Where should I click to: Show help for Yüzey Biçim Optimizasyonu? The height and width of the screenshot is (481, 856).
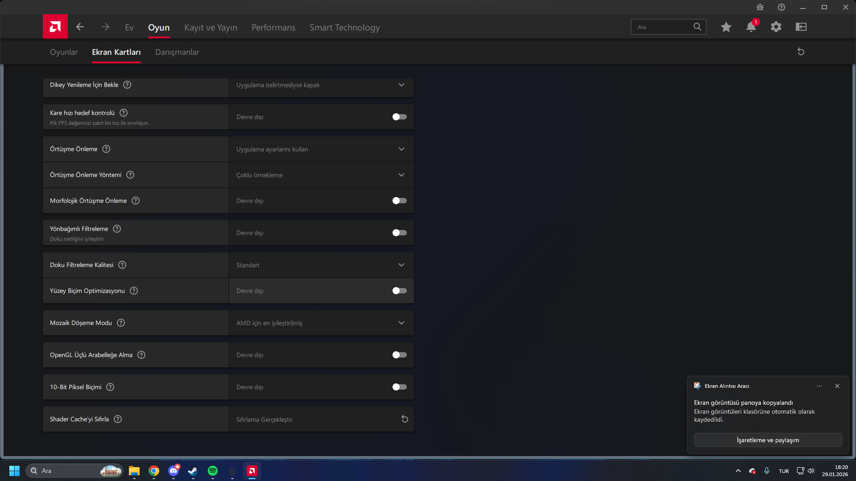coord(134,291)
